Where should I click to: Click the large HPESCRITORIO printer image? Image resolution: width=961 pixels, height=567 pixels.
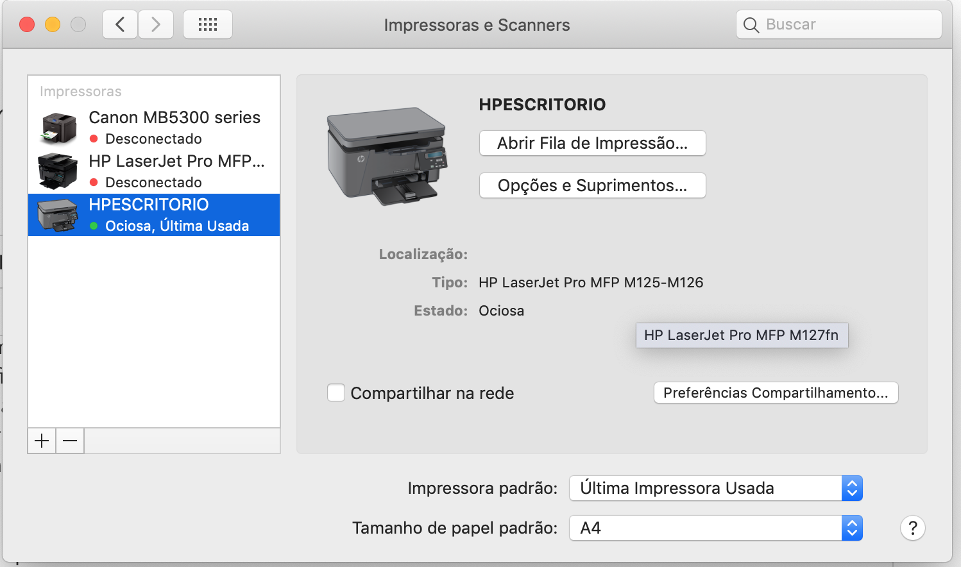[387, 156]
